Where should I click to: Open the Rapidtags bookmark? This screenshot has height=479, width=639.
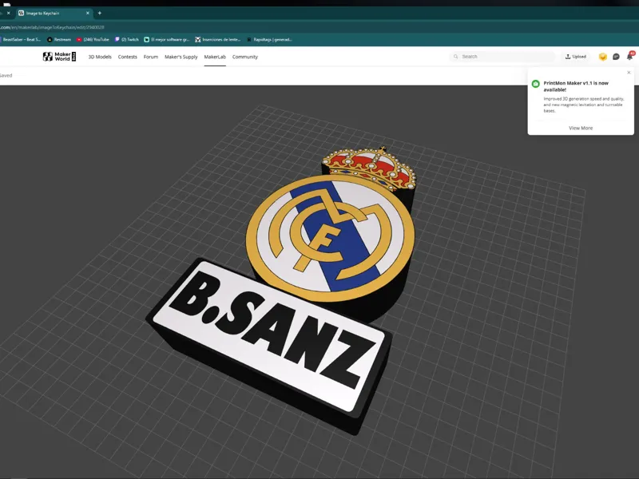pyautogui.click(x=269, y=39)
